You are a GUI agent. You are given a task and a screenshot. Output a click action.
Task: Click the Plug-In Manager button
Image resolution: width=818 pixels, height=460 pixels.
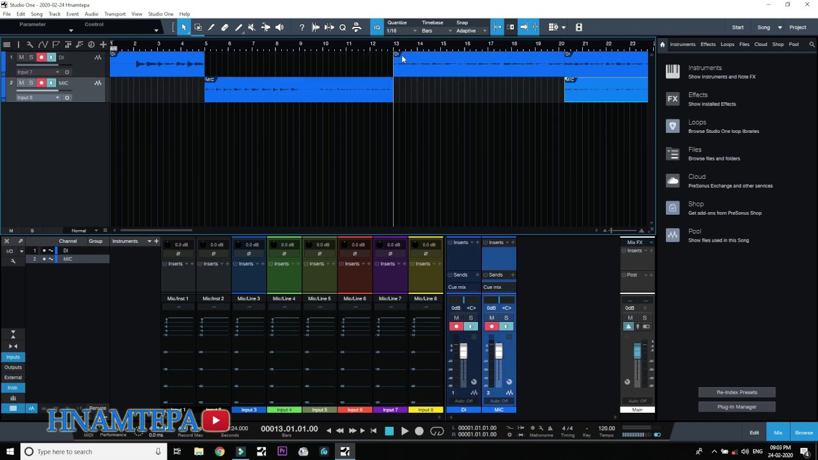pos(737,407)
